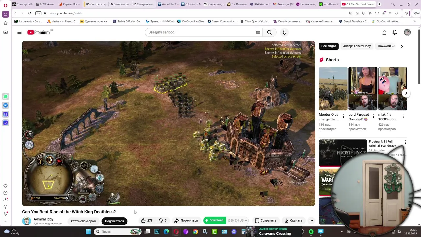
Task: Open WhatsApp in Opera sidebar
Action: [x=5, y=96]
